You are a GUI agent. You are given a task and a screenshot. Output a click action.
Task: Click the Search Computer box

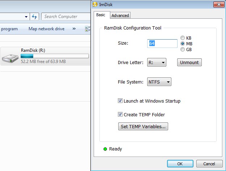[x=66, y=17]
